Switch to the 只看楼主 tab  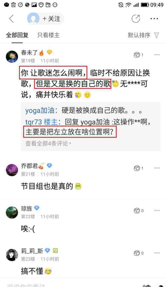coord(48,35)
